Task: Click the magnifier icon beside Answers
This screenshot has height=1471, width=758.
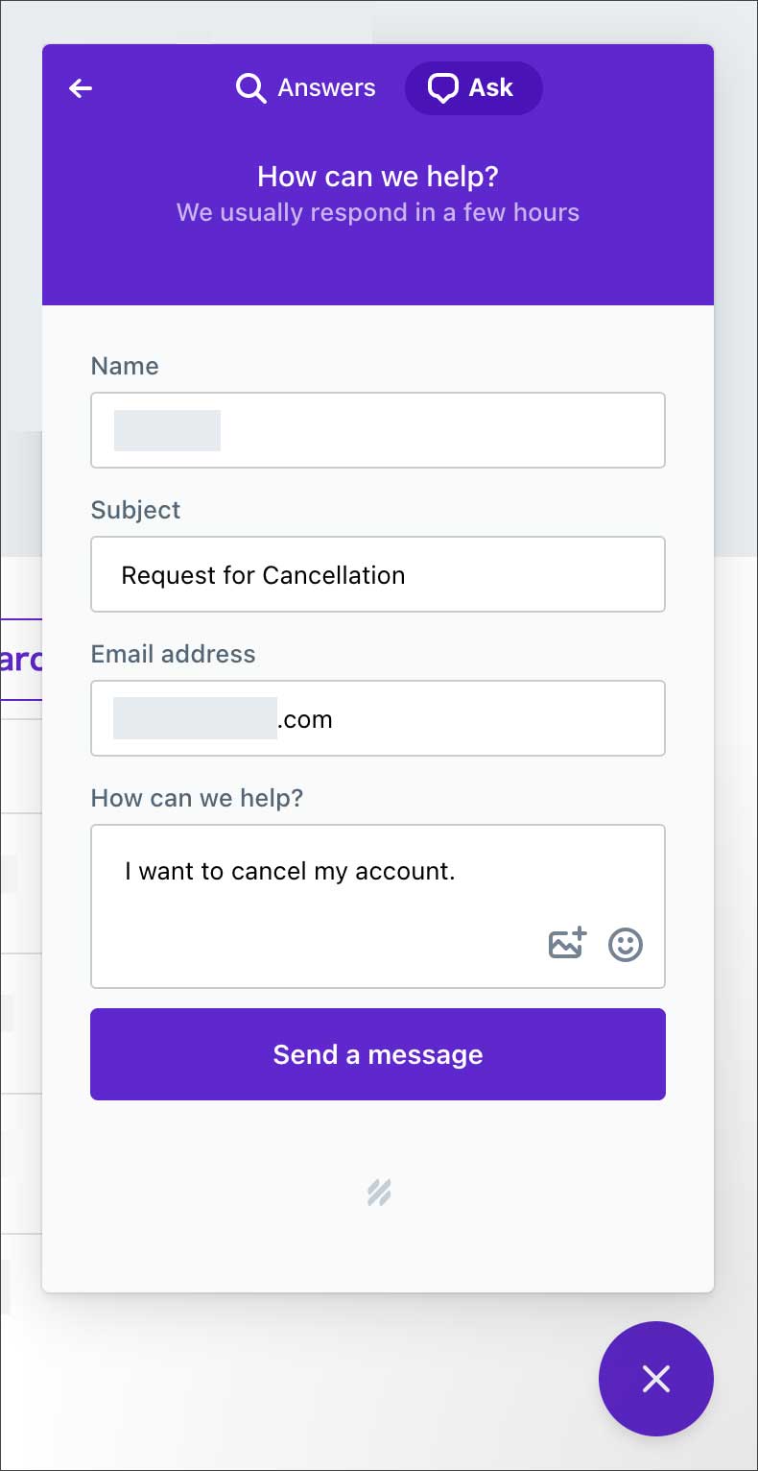Action: (250, 88)
